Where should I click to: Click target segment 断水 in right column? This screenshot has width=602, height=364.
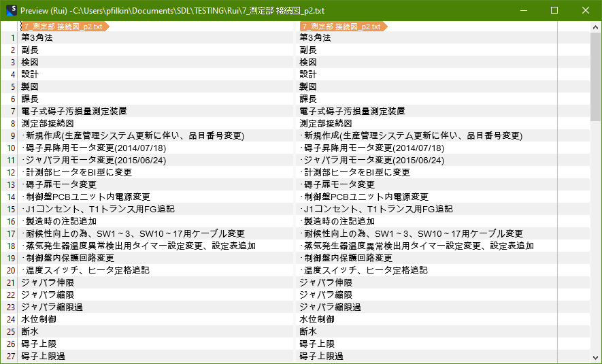pyautogui.click(x=308, y=331)
